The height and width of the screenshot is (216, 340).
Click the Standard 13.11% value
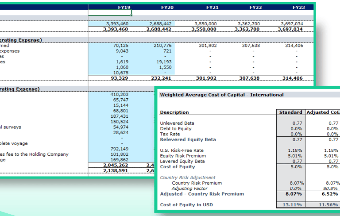pos(292,205)
